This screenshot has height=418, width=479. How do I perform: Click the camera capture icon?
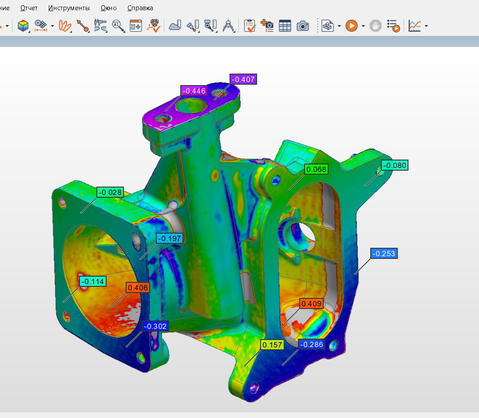click(x=303, y=26)
